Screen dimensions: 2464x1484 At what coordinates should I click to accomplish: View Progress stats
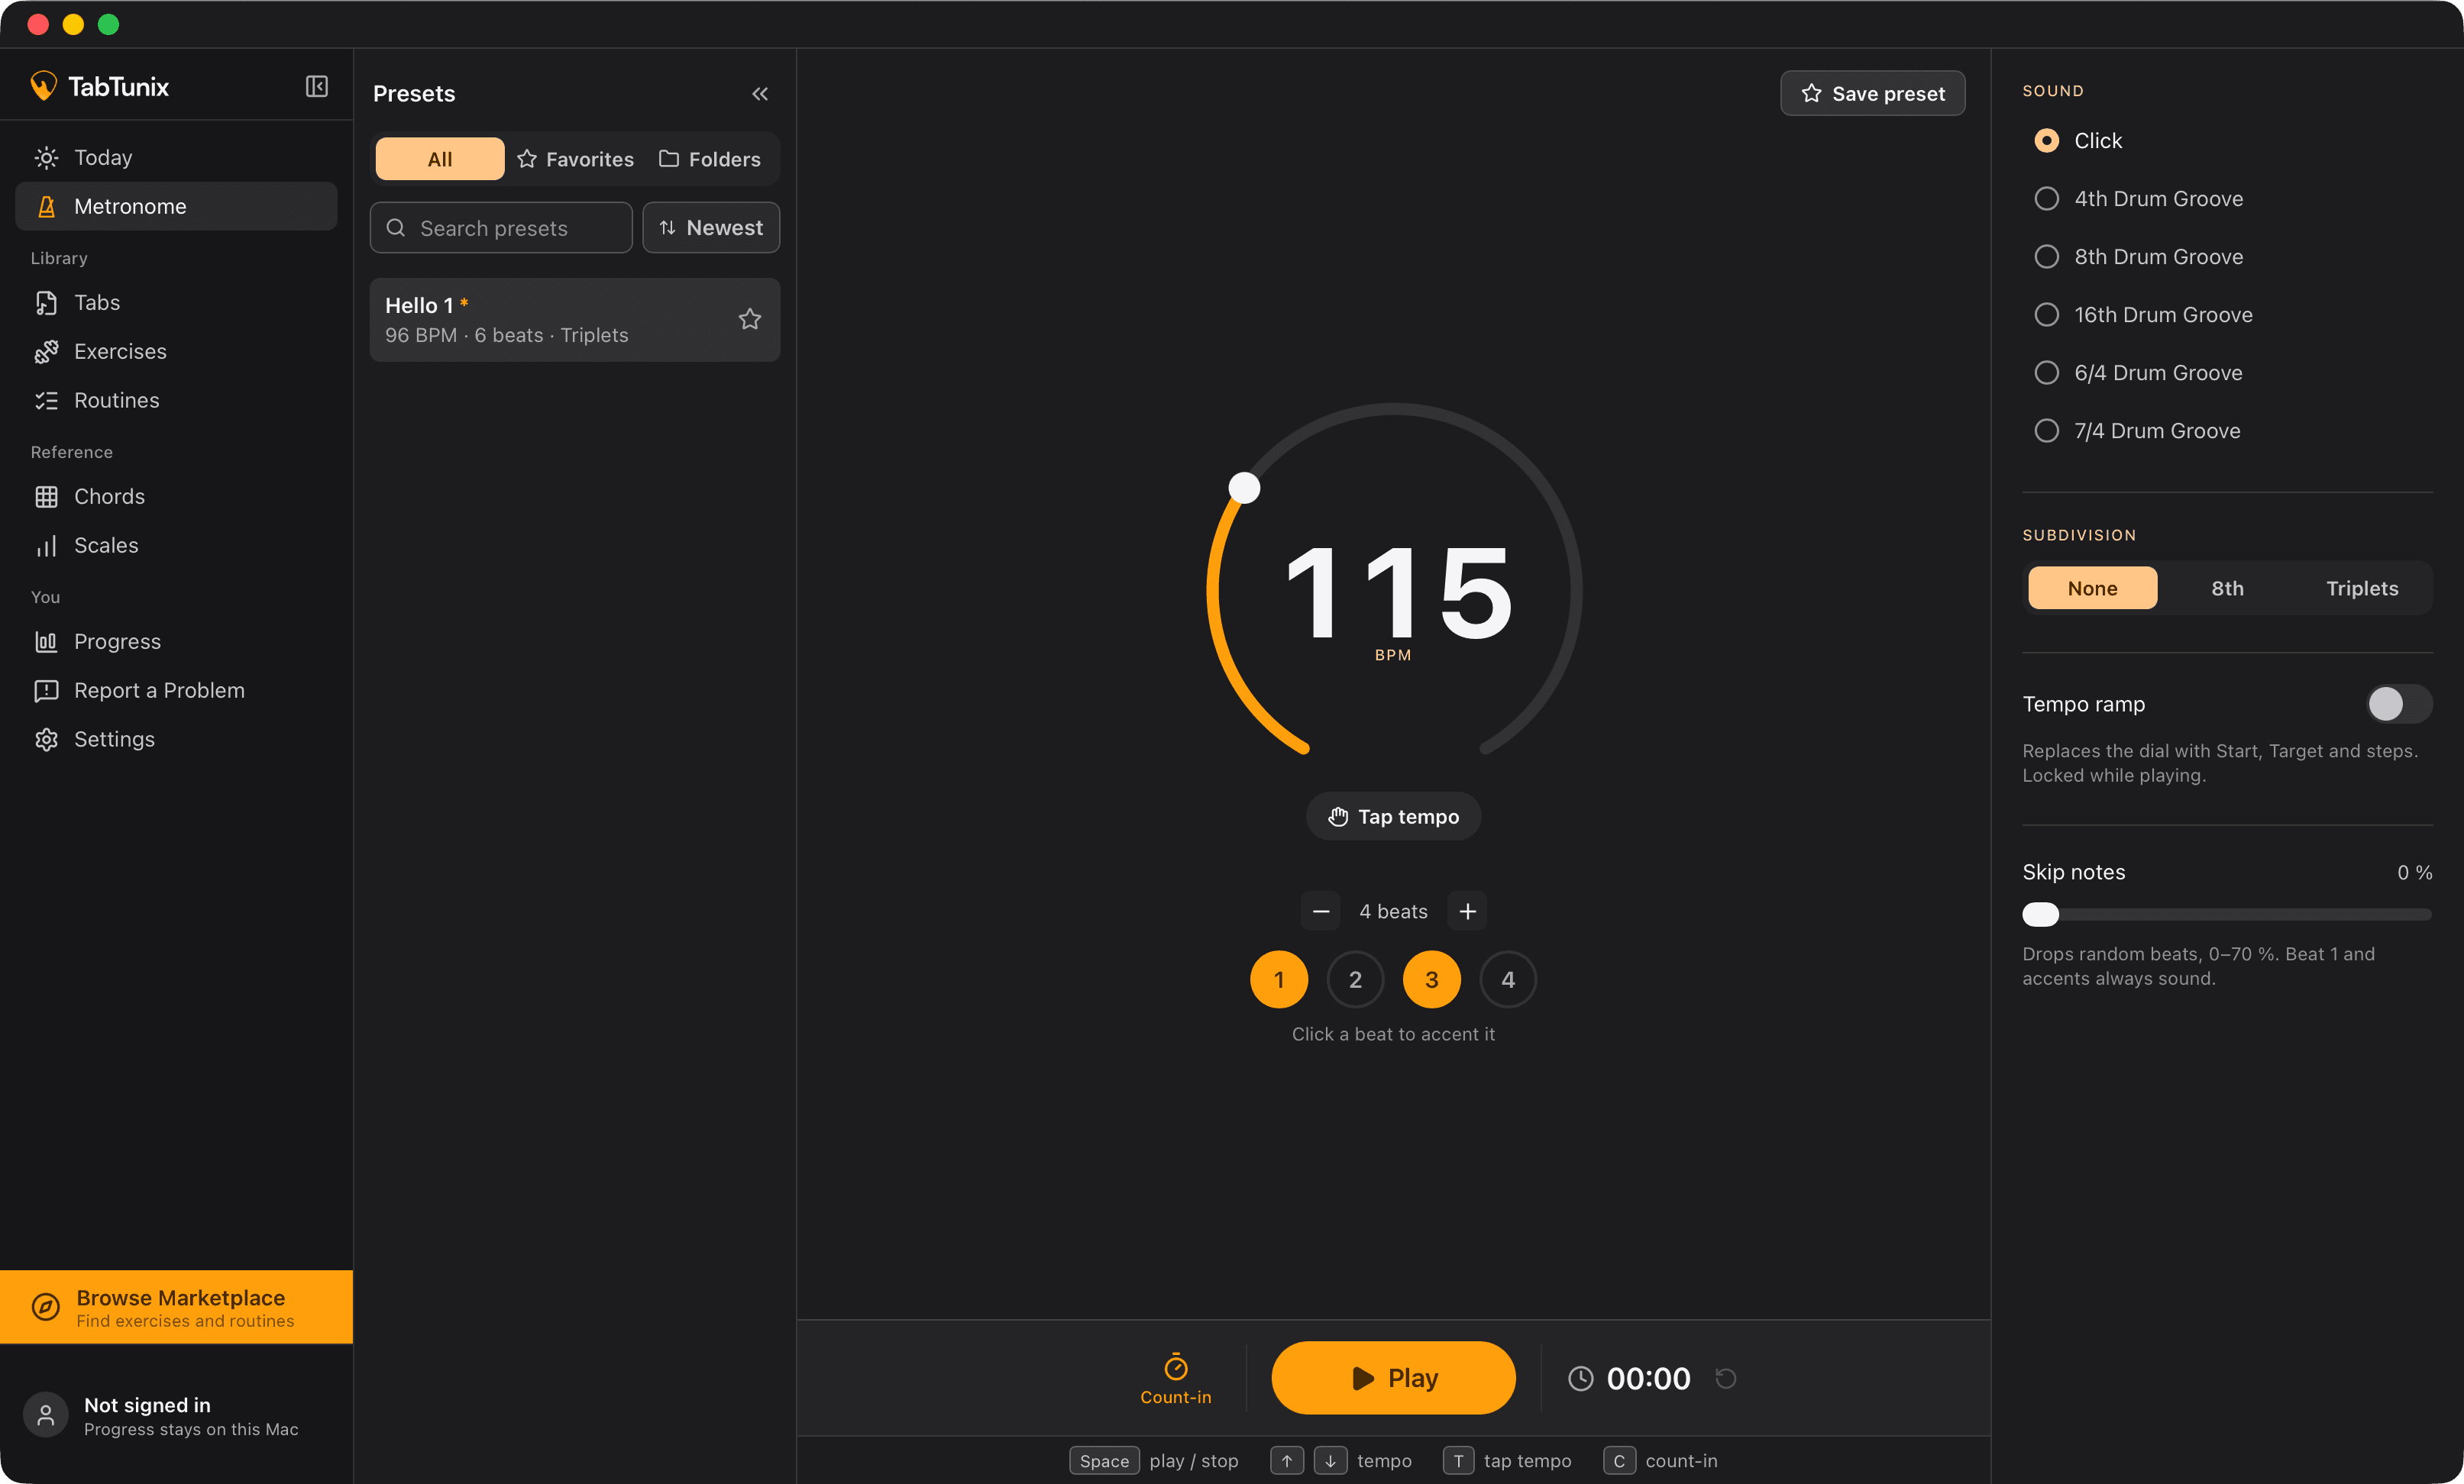[x=176, y=641]
